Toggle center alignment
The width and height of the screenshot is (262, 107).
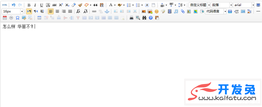(x=57, y=11)
